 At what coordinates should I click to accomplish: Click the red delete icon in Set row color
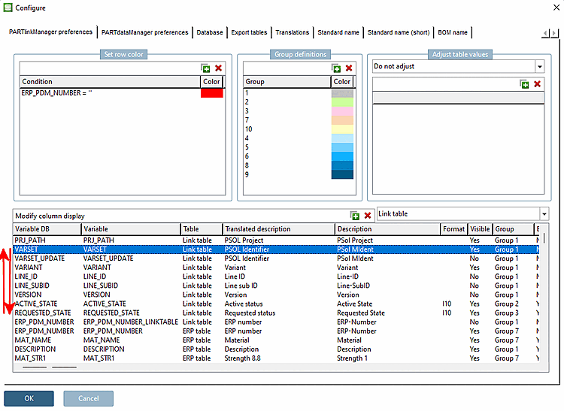coord(218,68)
